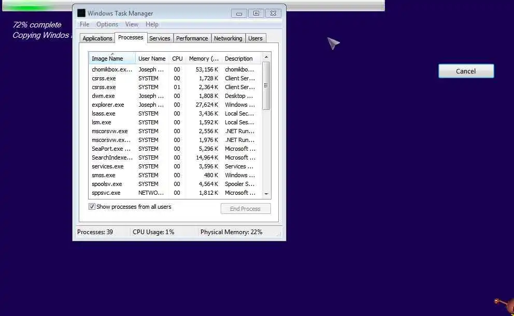This screenshot has height=316, width=514.
Task: Open the Performance tab
Action: pyautogui.click(x=192, y=38)
